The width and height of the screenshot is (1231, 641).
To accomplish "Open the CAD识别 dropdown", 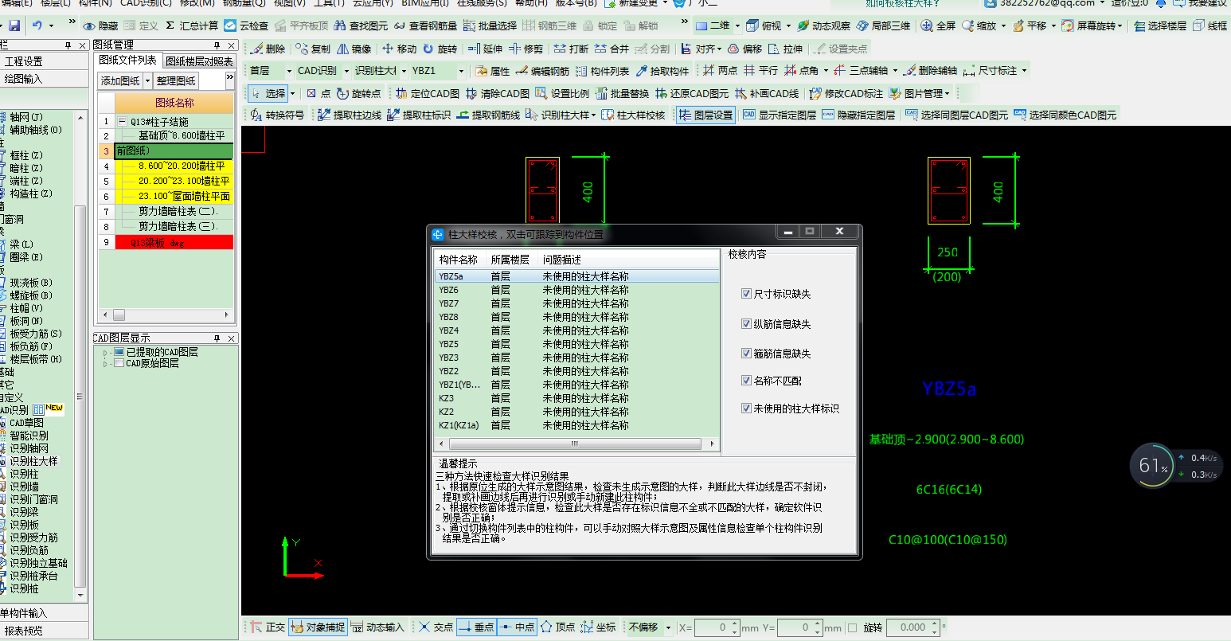I will (x=346, y=71).
